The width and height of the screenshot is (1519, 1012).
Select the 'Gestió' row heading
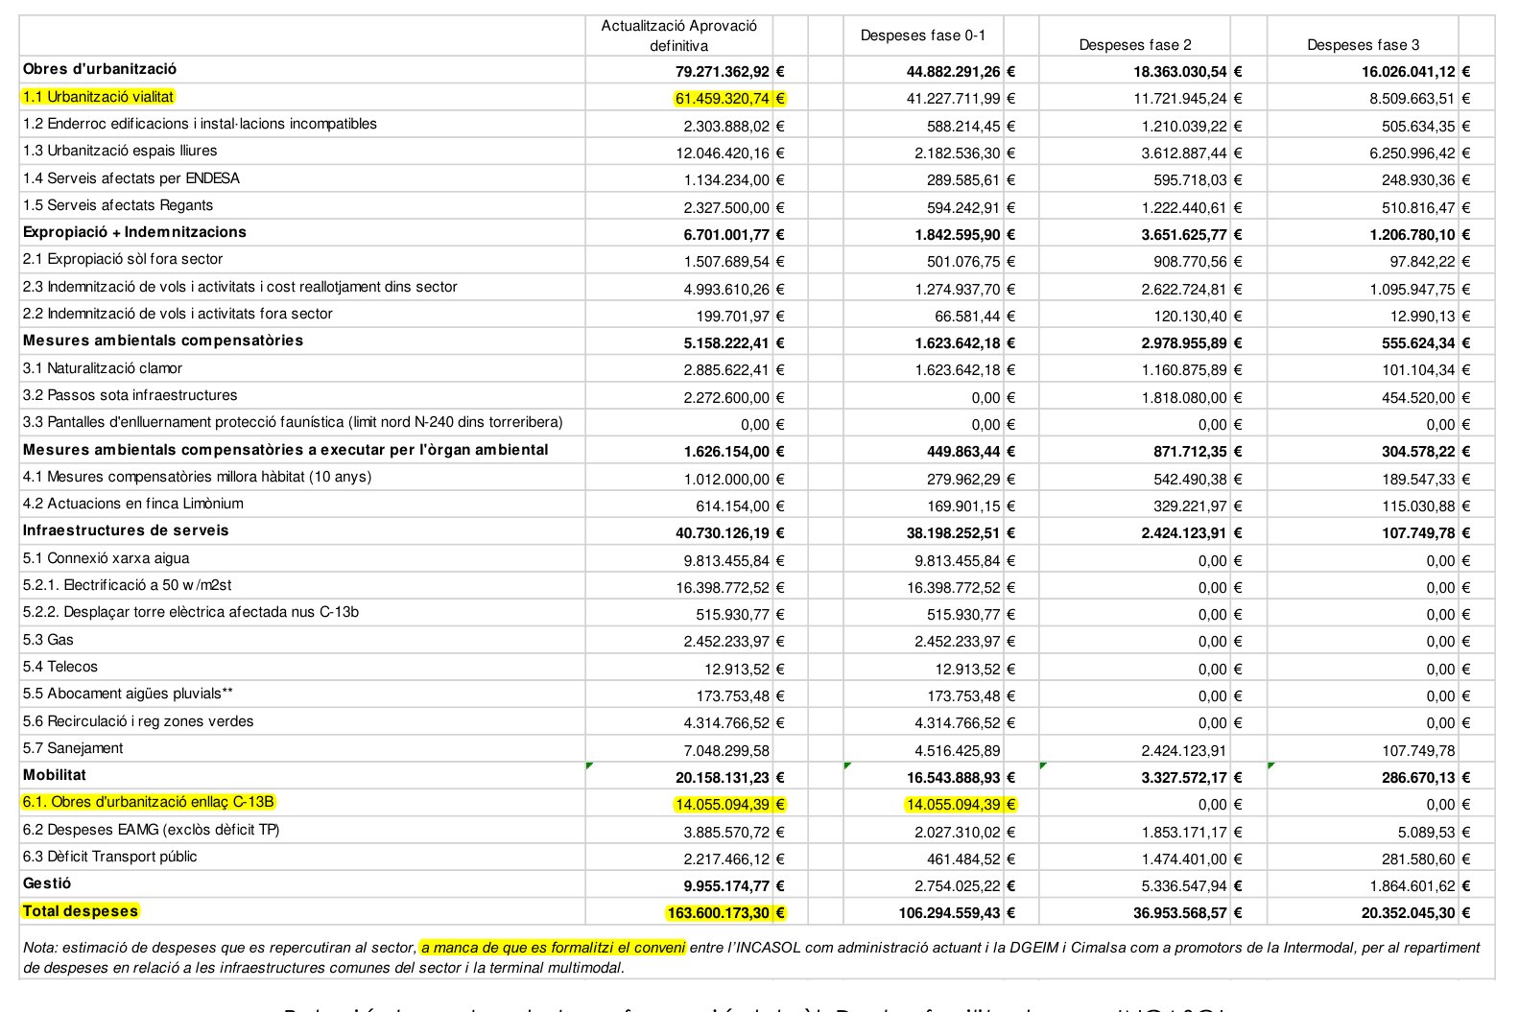47,883
